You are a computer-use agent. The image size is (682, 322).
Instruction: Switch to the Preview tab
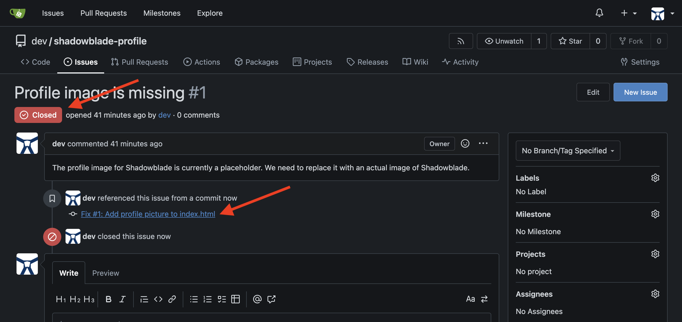[x=105, y=273]
